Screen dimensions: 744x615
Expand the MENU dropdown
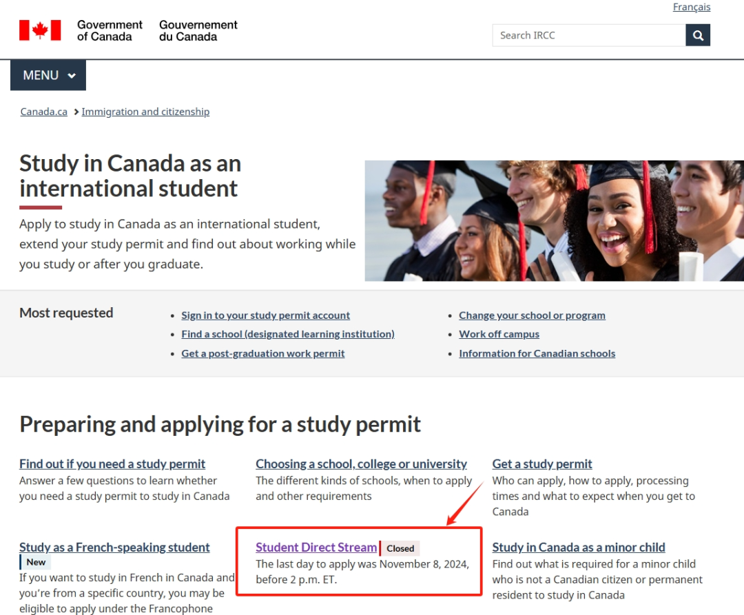coord(48,75)
